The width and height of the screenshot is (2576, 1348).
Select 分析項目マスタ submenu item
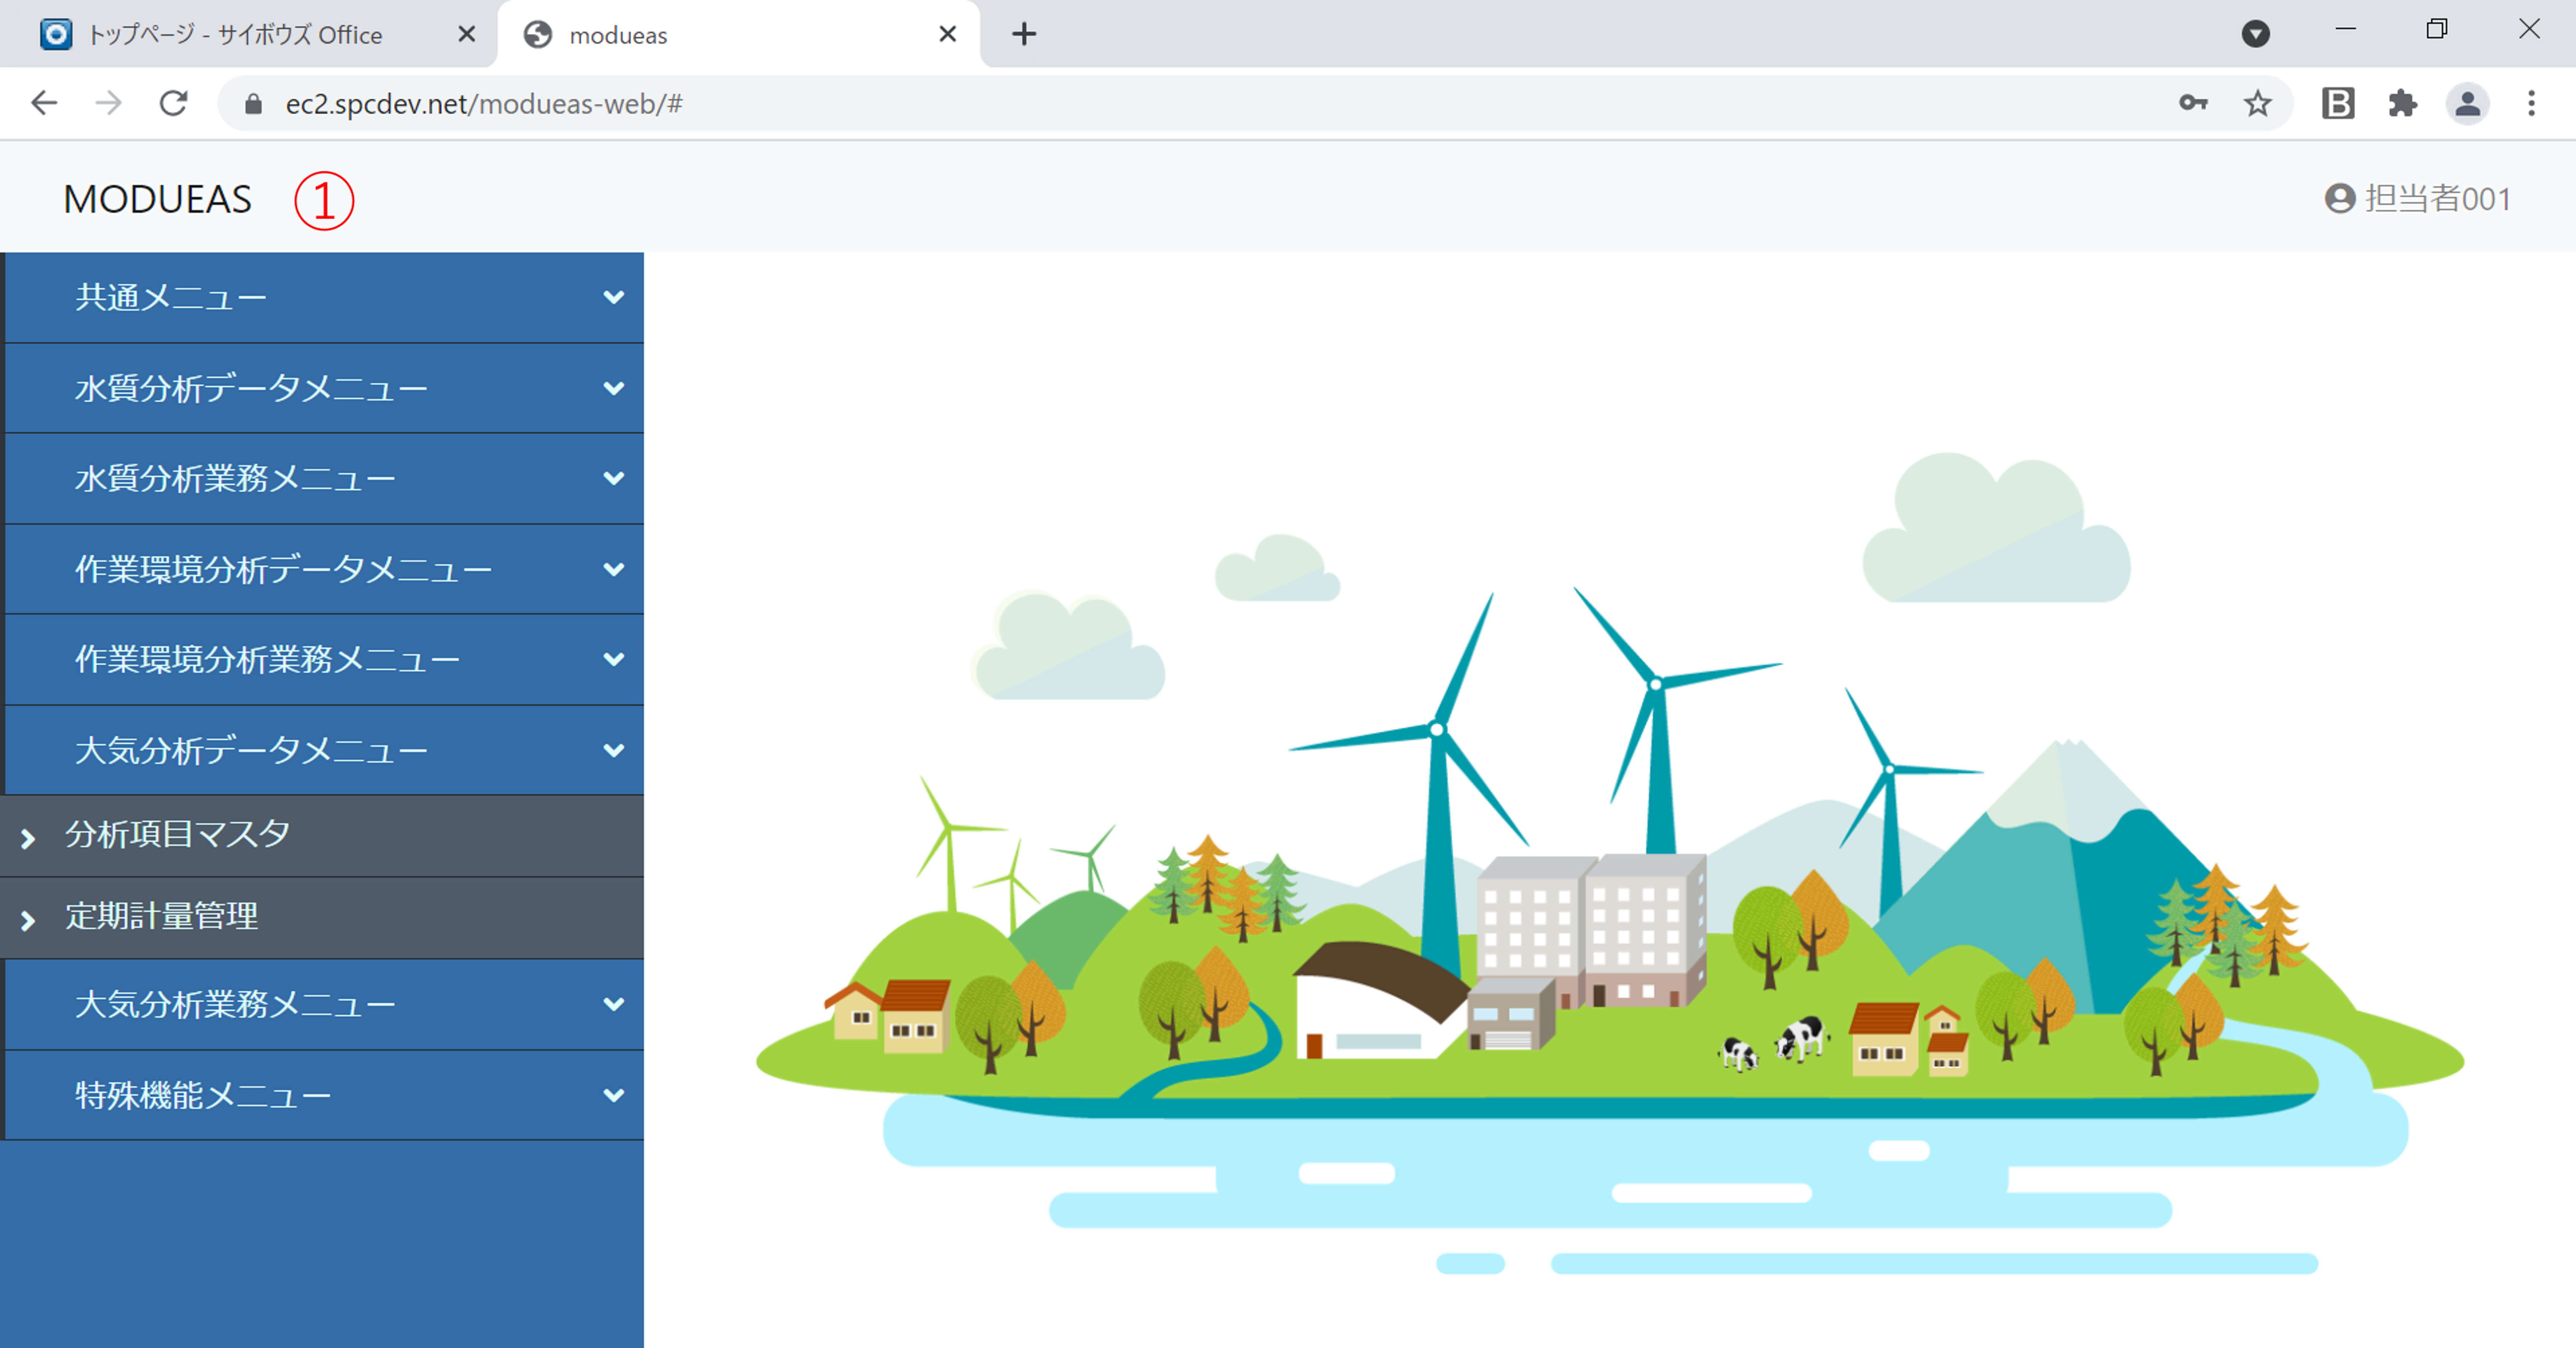point(322,836)
